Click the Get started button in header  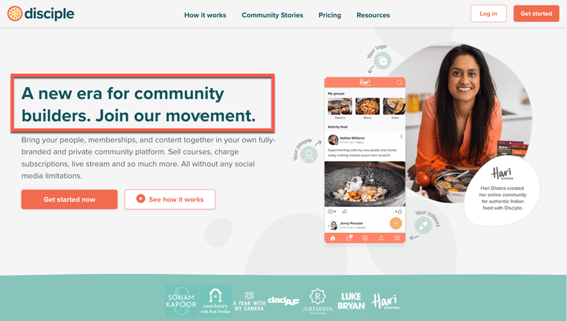536,14
